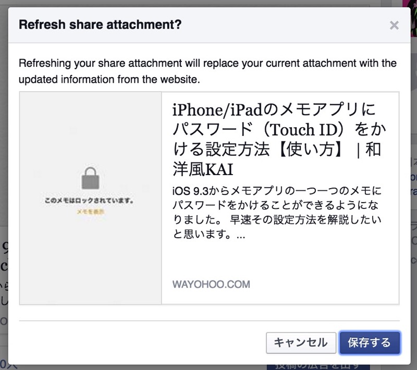The image size is (417, 370).
Task: Click the Refresh share attachment? heading
Action: (x=100, y=24)
